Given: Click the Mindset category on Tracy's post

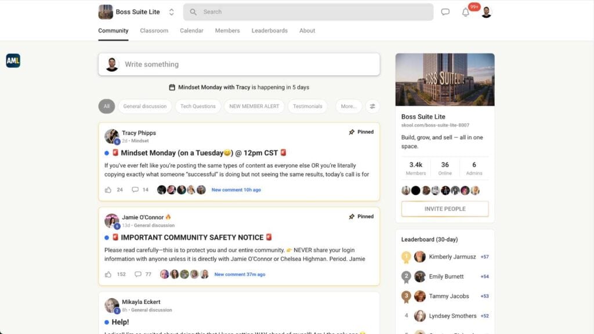Looking at the screenshot, I should [140, 141].
